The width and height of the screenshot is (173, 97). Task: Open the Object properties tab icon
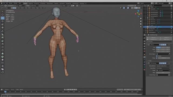tap(144, 54)
